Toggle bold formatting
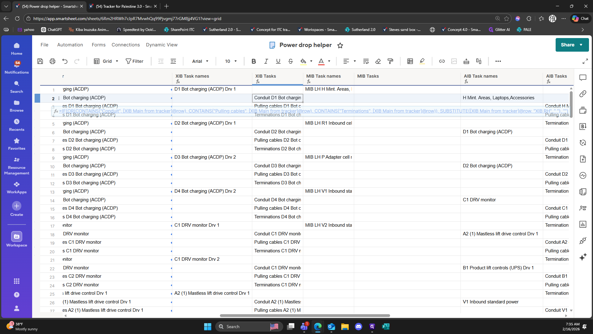Image resolution: width=593 pixels, height=334 pixels. point(254,61)
